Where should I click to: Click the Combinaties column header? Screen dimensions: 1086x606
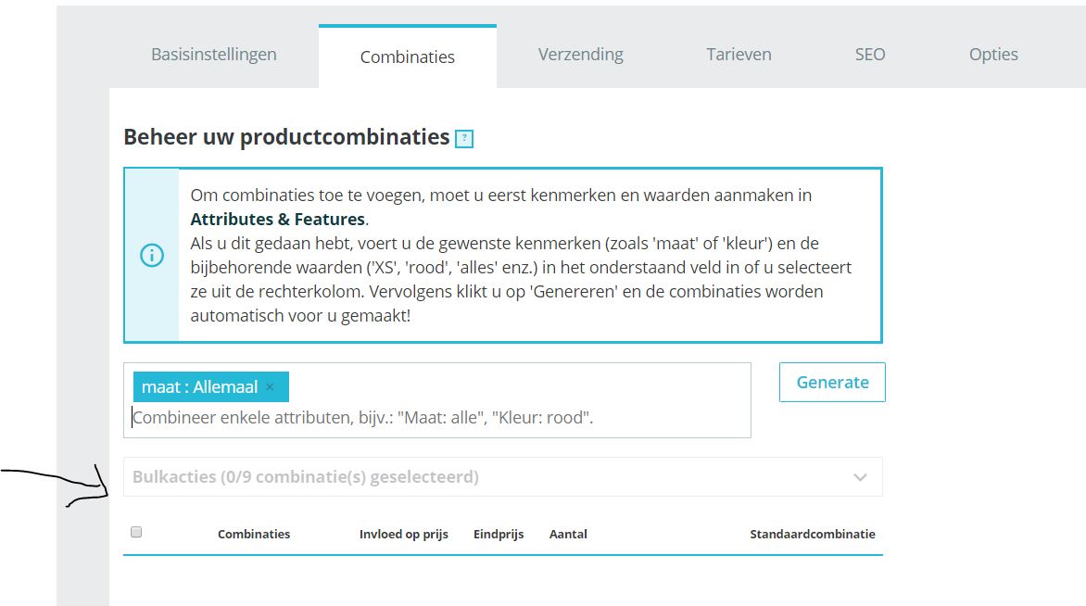point(254,534)
